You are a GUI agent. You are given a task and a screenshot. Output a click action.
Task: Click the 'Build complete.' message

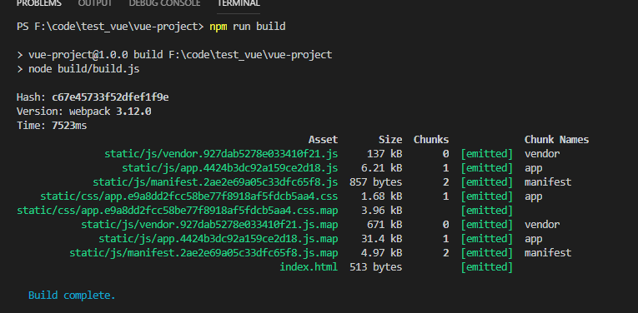point(72,296)
